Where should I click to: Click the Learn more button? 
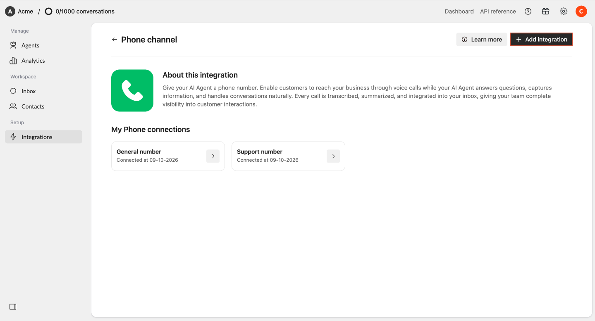482,40
